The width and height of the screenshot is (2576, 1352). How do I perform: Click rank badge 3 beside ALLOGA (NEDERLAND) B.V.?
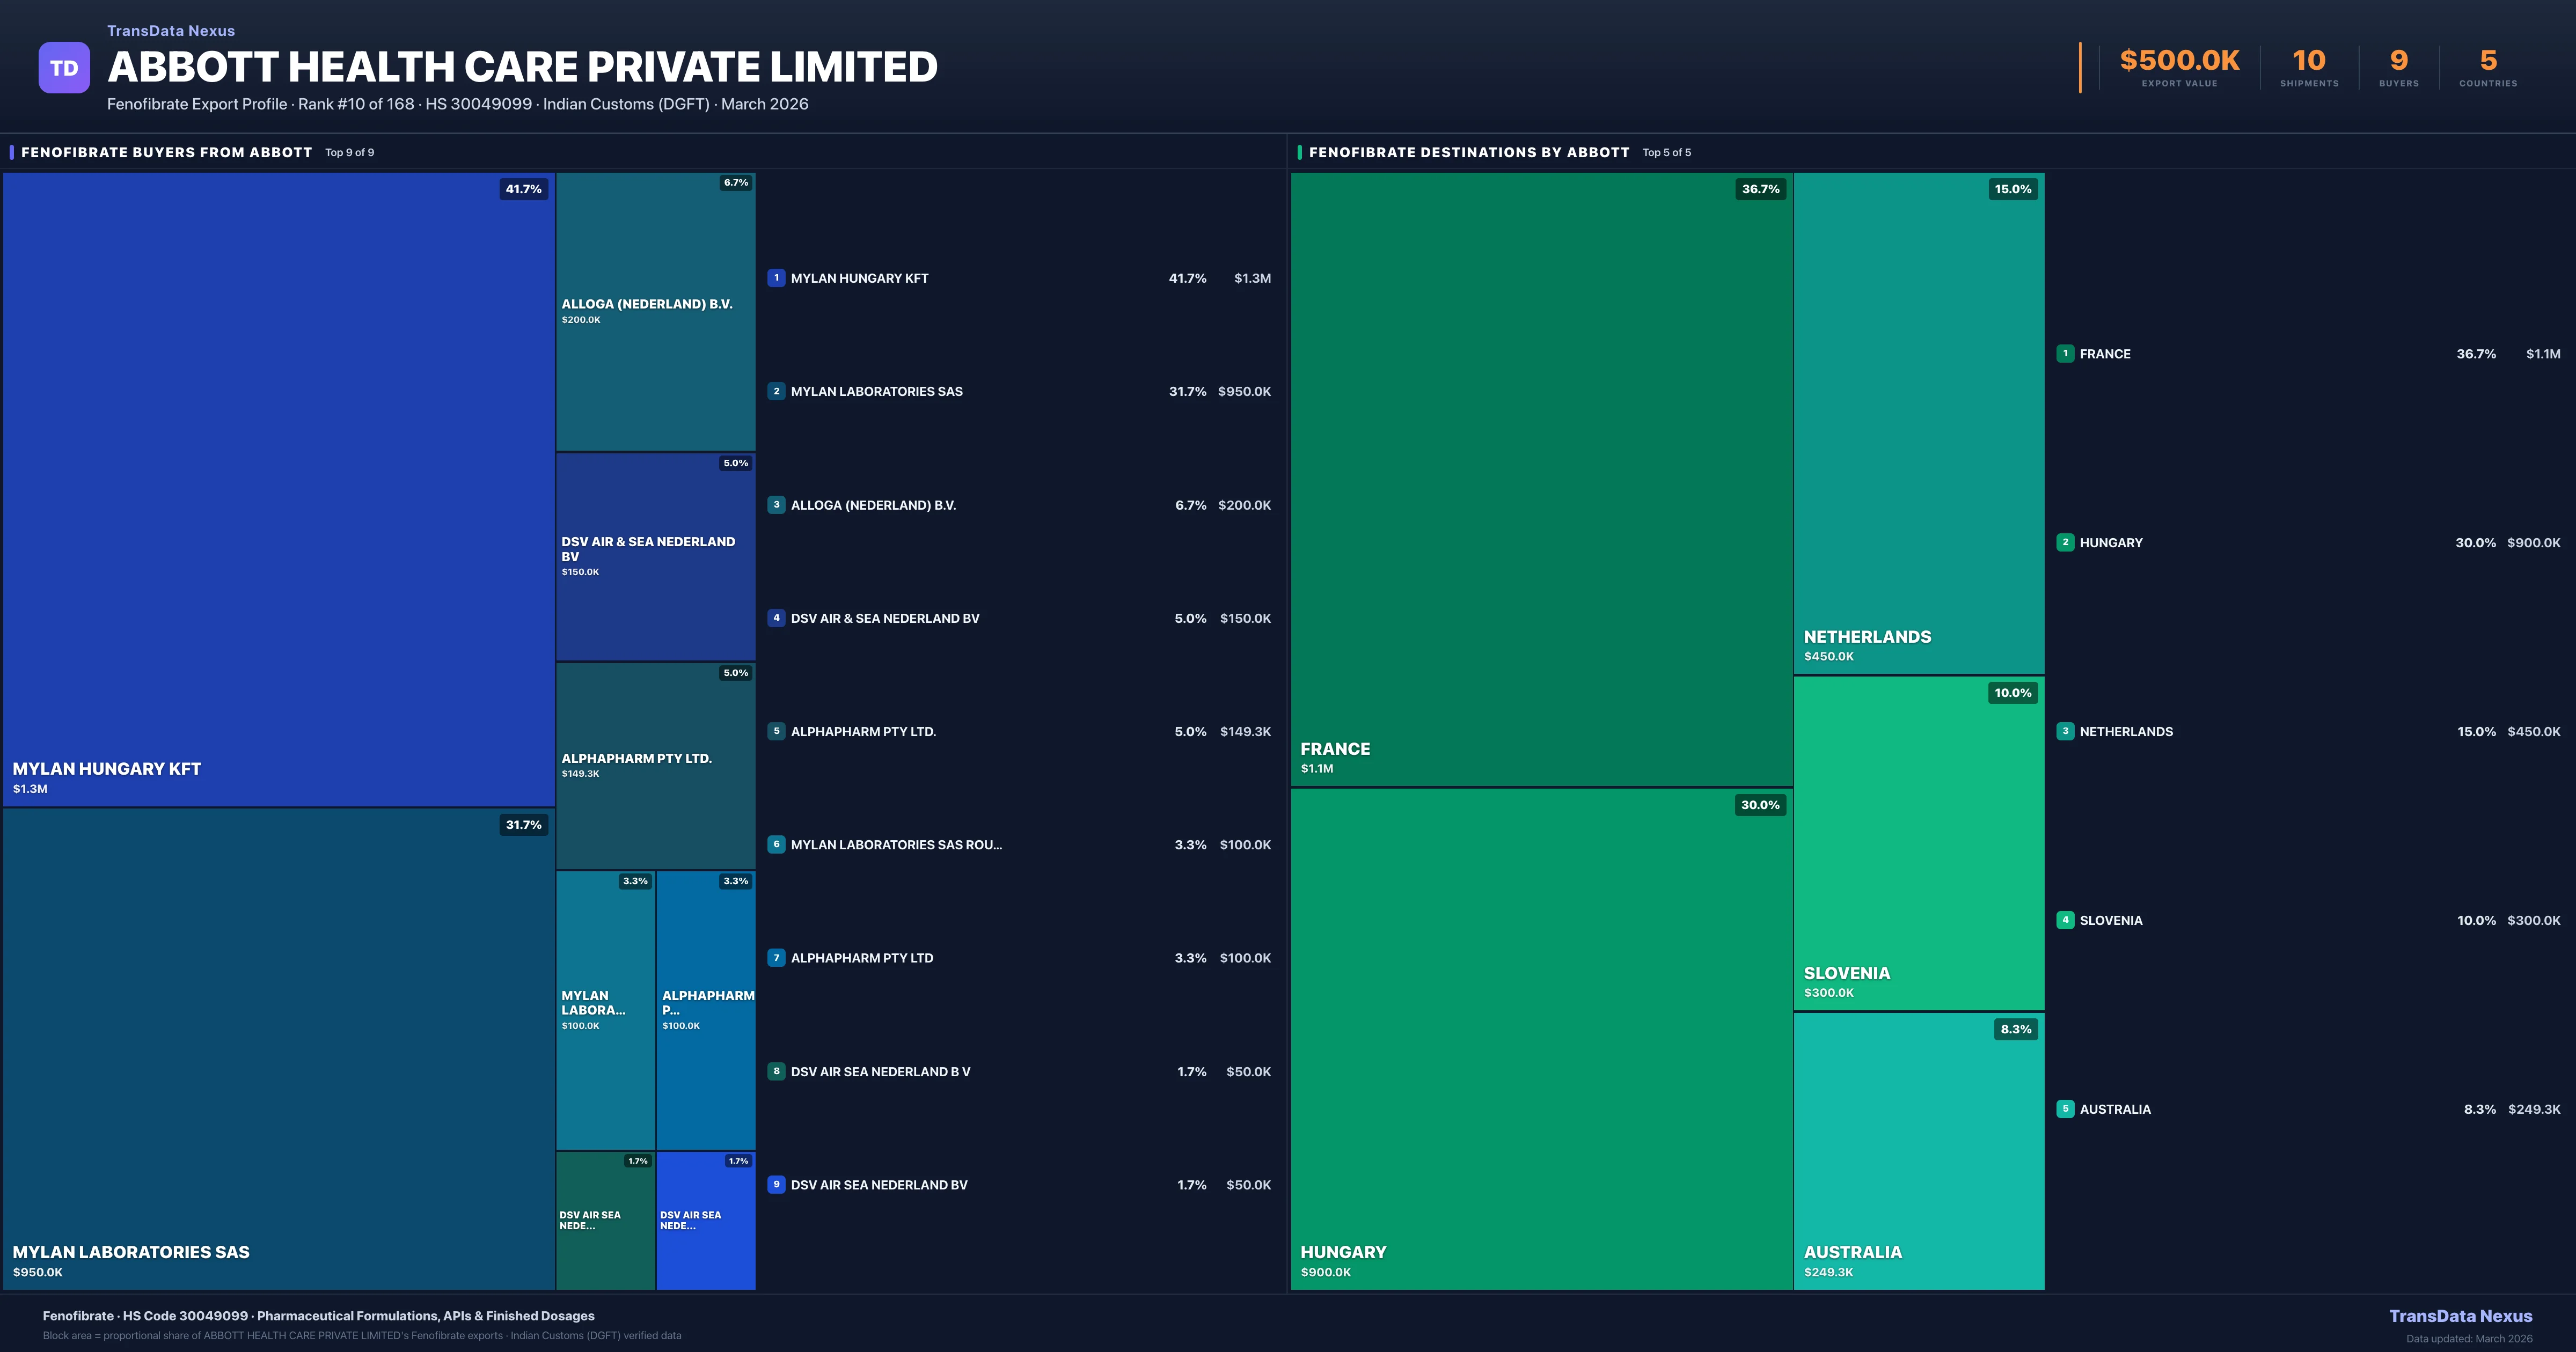pyautogui.click(x=776, y=505)
